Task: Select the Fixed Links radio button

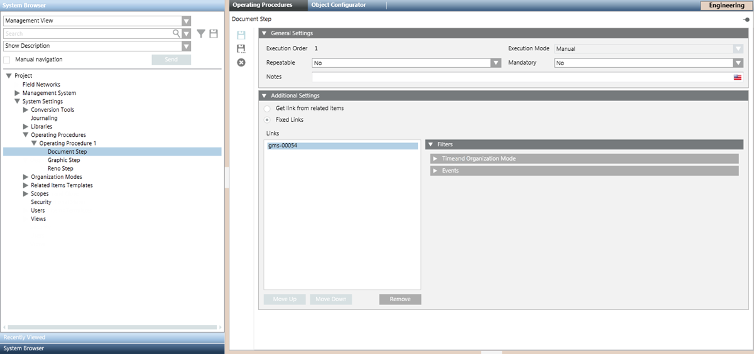Action: click(x=268, y=120)
